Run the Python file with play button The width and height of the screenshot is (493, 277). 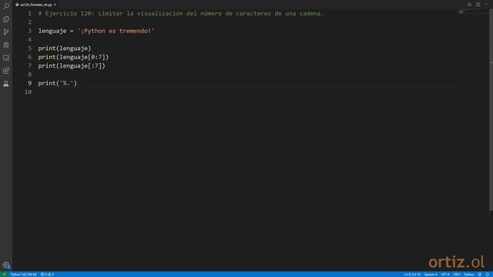pos(469,5)
